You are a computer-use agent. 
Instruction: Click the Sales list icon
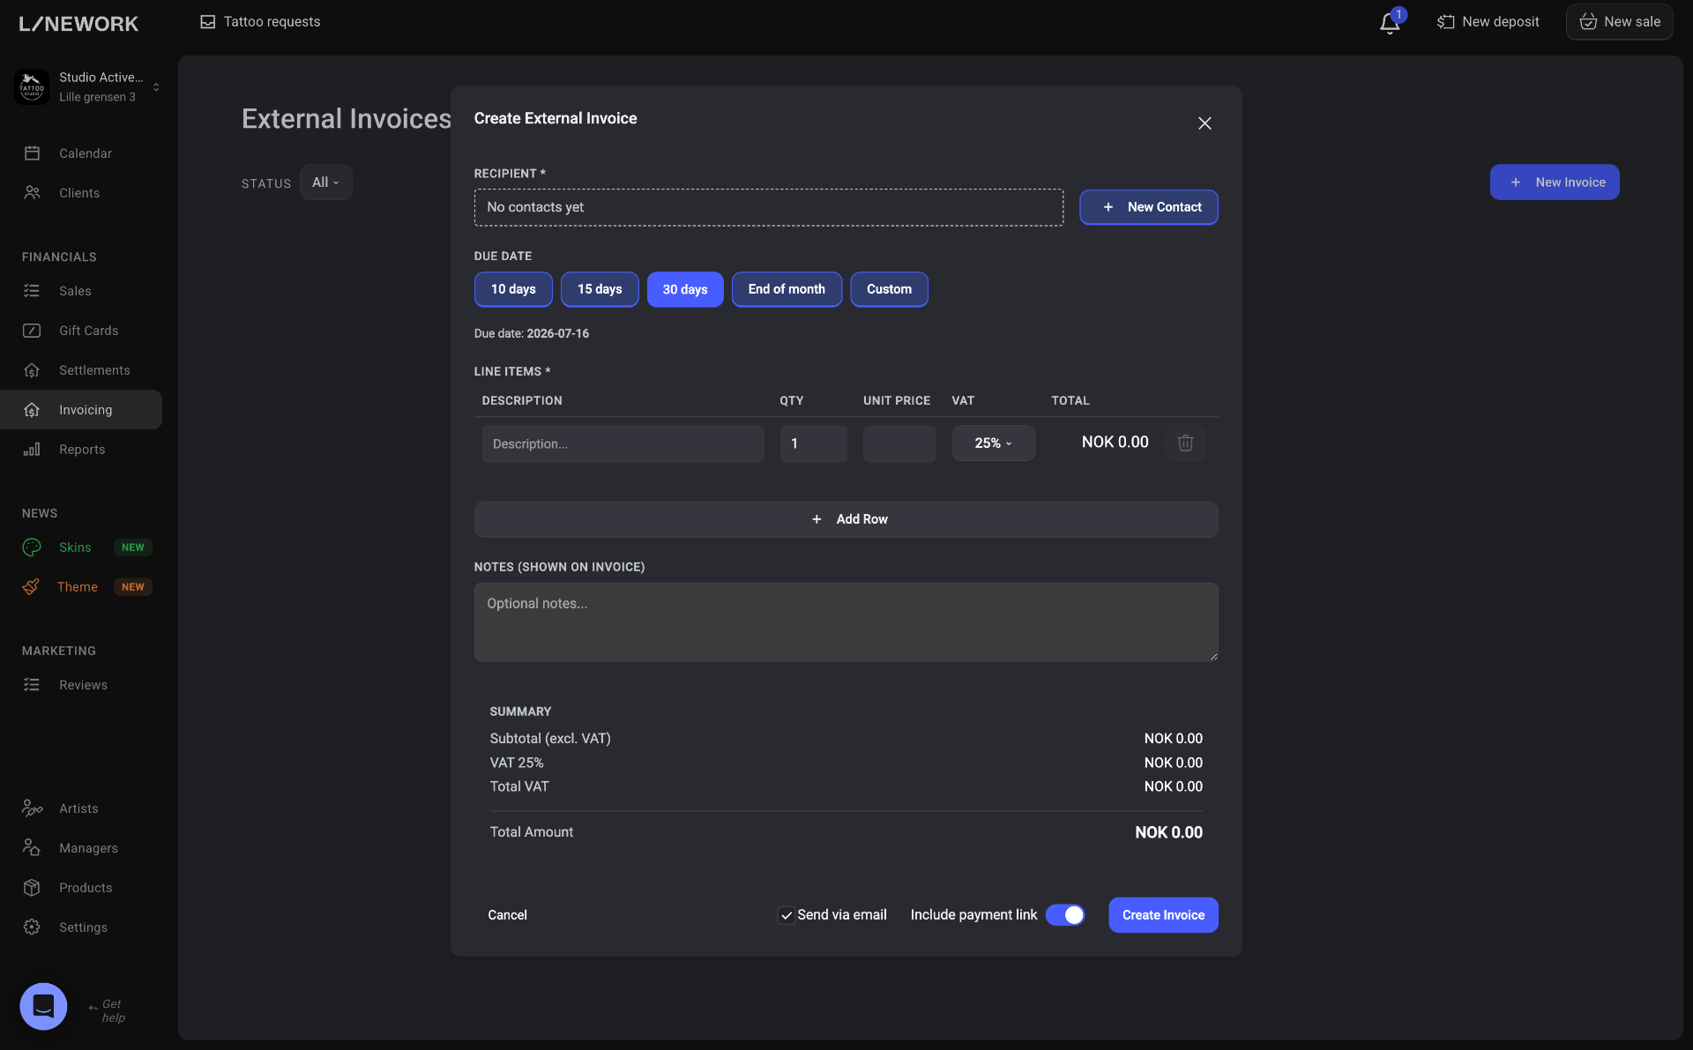pyautogui.click(x=32, y=291)
